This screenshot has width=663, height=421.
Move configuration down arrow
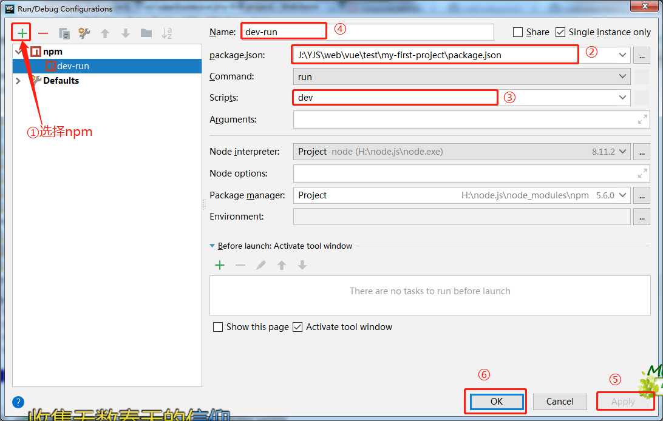(126, 33)
